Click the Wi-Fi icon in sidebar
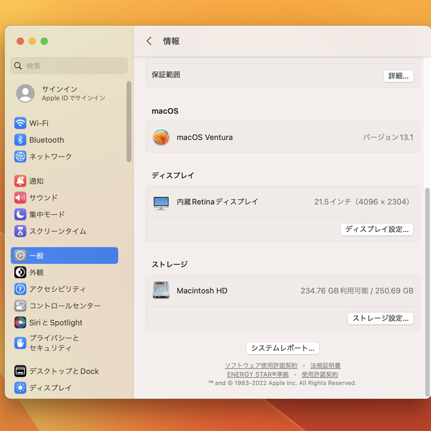Screen dimensions: 431x431 pyautogui.click(x=20, y=123)
